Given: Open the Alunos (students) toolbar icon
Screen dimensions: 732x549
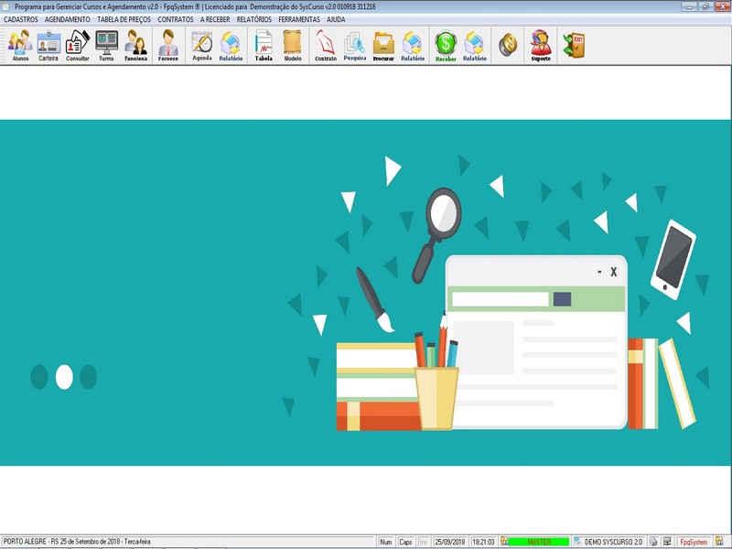Looking at the screenshot, I should coord(20,45).
